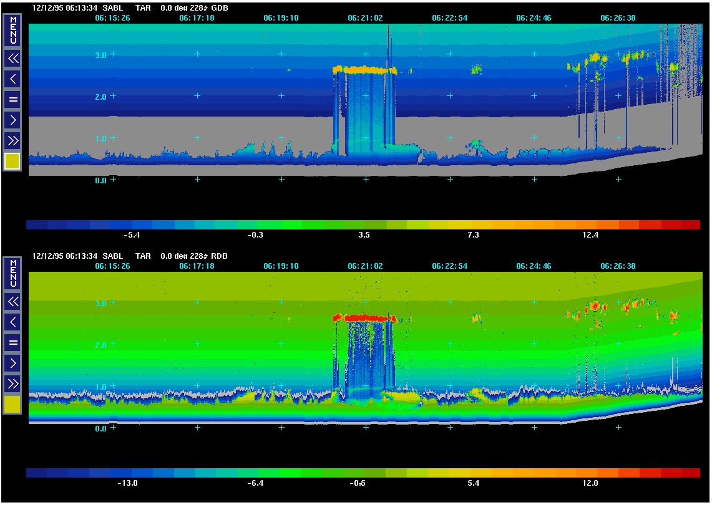Image resolution: width=712 pixels, height=505 pixels.
Task: Select the 06:21:02 time label in GDB panel
Action: click(365, 18)
